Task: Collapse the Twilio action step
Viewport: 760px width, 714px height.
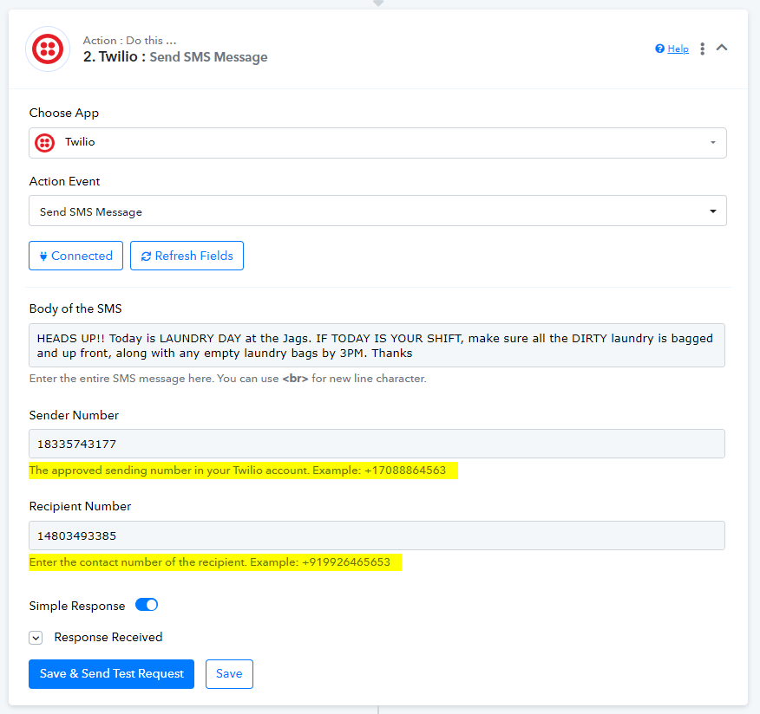Action: (x=722, y=48)
